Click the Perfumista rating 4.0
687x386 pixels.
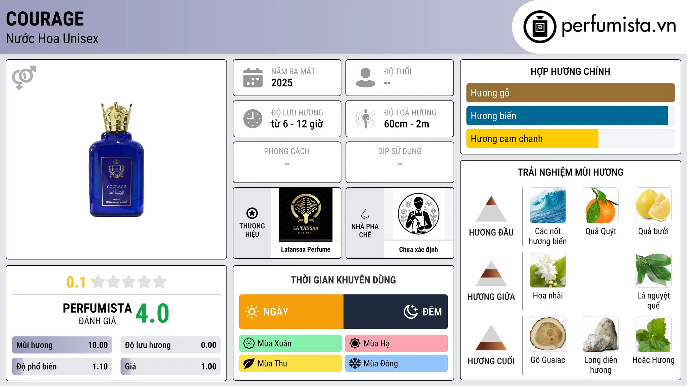click(x=152, y=313)
